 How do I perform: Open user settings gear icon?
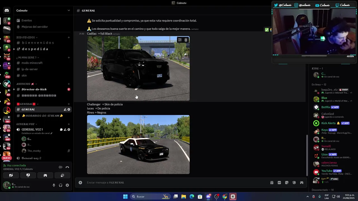pyautogui.click(x=67, y=185)
